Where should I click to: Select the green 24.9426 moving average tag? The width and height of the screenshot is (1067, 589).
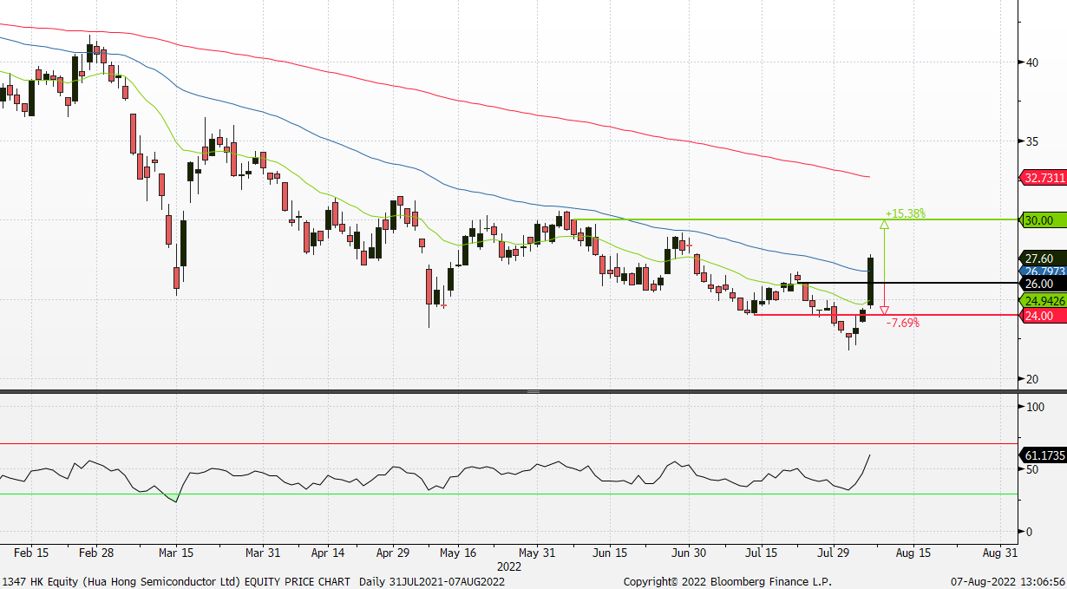1044,301
